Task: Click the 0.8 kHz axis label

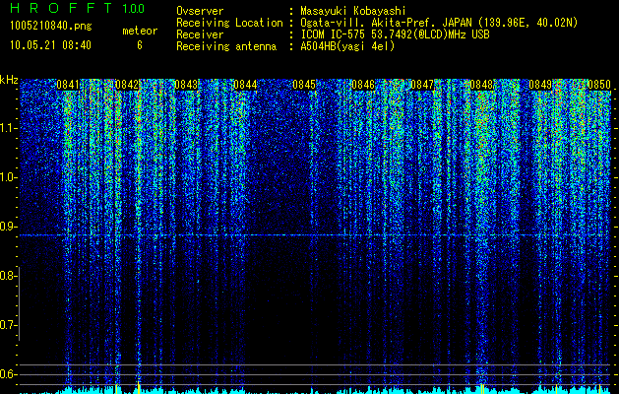Action: tap(8, 276)
